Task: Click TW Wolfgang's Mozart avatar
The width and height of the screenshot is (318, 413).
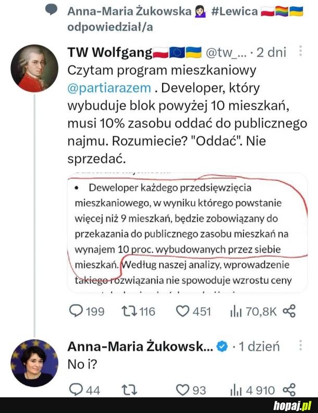Action: tap(34, 68)
